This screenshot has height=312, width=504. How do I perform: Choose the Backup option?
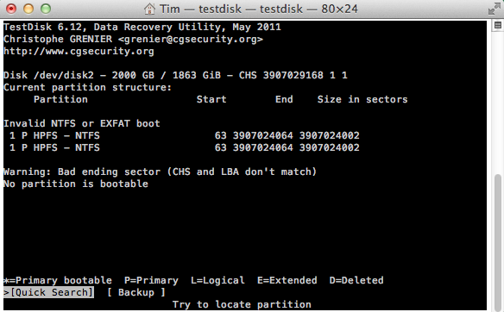click(x=136, y=292)
